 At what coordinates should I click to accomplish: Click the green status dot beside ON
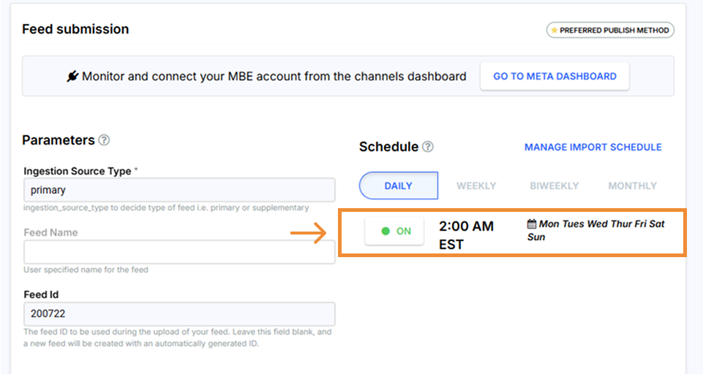pyautogui.click(x=386, y=231)
